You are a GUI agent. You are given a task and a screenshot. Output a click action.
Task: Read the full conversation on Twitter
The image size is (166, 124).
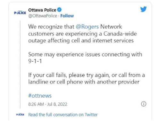click(63, 115)
